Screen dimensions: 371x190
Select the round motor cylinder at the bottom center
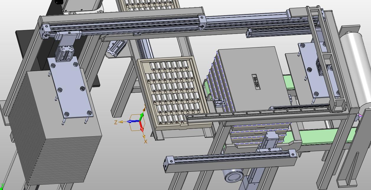tap(233, 175)
